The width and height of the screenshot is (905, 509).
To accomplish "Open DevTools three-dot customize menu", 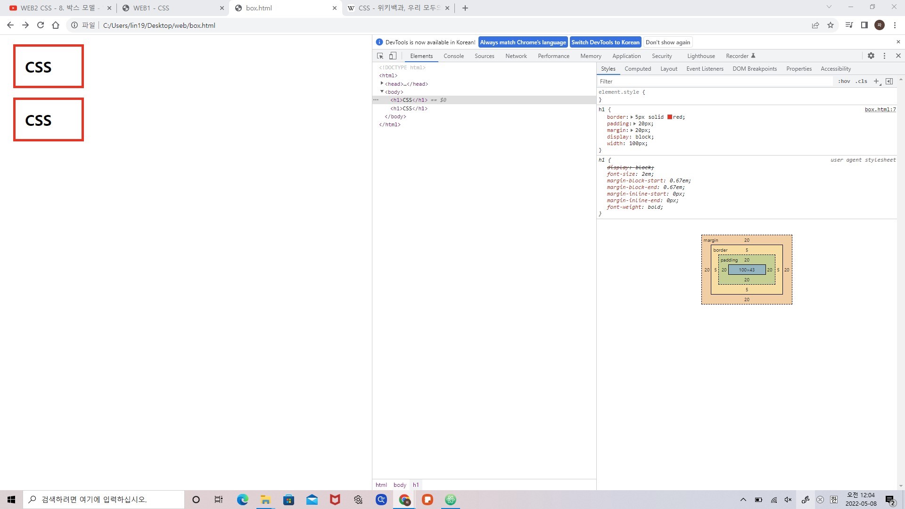I will click(x=884, y=56).
